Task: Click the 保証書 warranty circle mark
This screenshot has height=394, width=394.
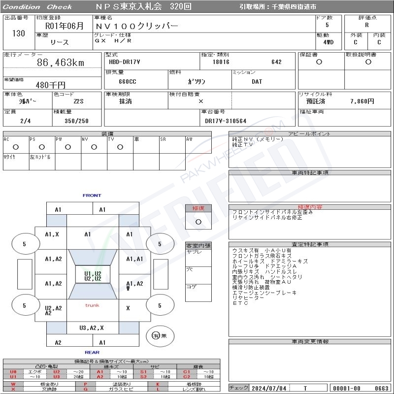Action: pyautogui.click(x=319, y=62)
